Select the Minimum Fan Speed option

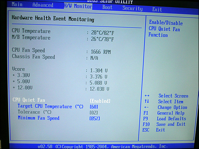(x=39, y=118)
